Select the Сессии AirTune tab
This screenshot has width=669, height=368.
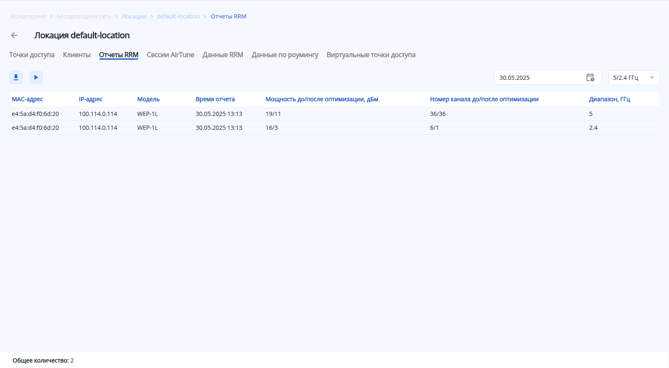(170, 55)
